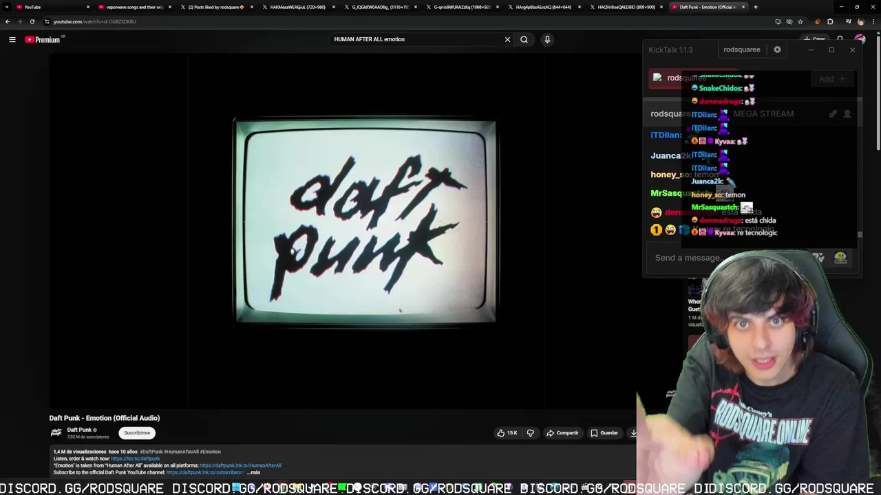Click the browser address bar URL

(x=95, y=21)
